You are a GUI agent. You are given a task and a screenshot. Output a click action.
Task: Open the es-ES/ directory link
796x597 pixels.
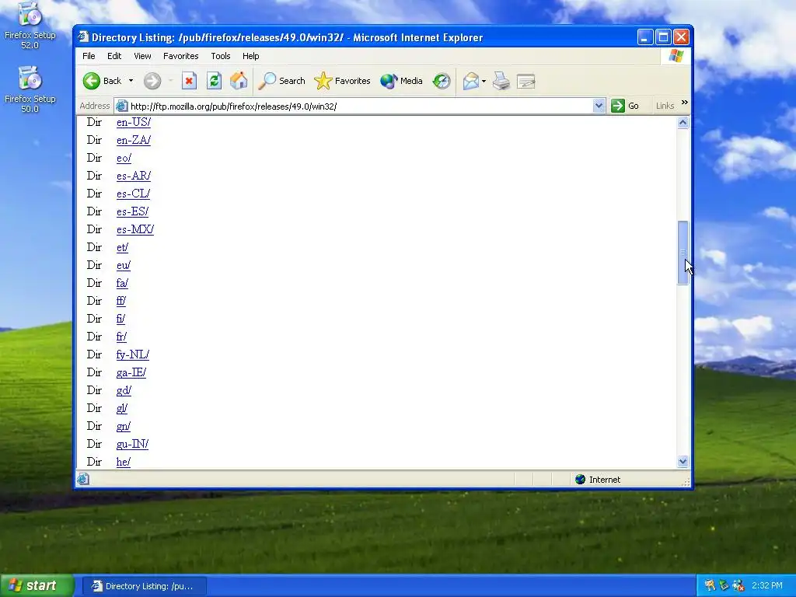(x=132, y=211)
